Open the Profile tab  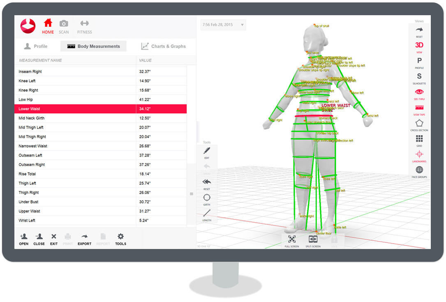[36, 46]
